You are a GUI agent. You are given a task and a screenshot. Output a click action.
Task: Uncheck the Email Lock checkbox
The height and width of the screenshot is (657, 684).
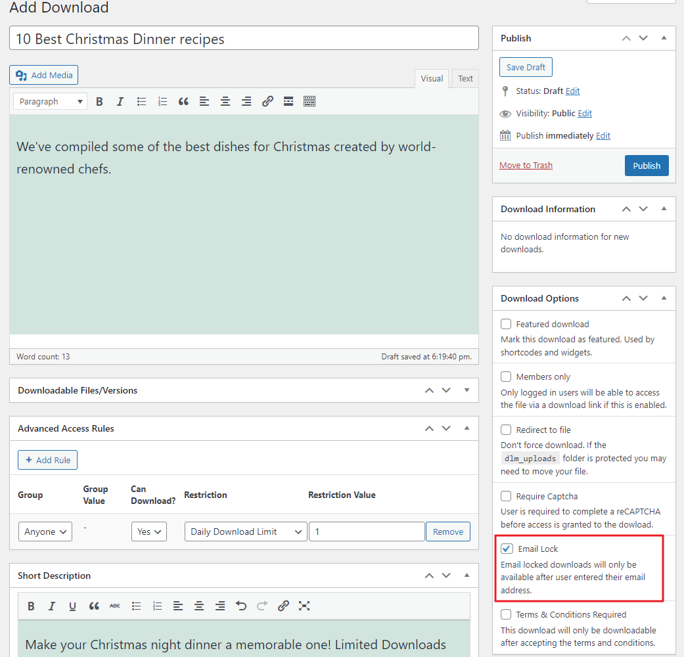[x=506, y=549]
